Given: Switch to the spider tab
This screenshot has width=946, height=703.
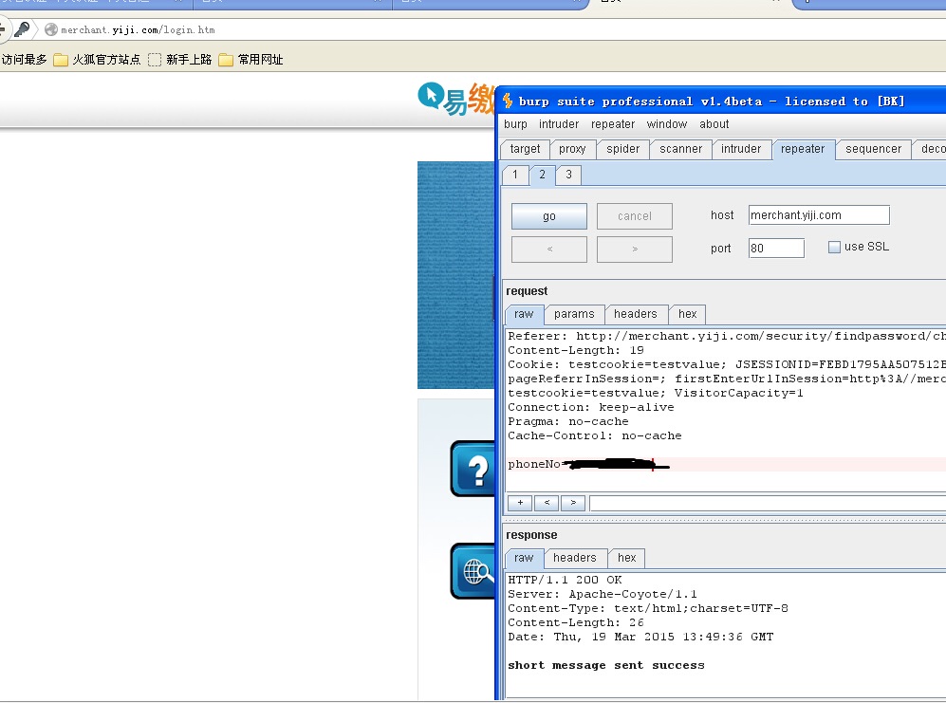Looking at the screenshot, I should click(622, 149).
